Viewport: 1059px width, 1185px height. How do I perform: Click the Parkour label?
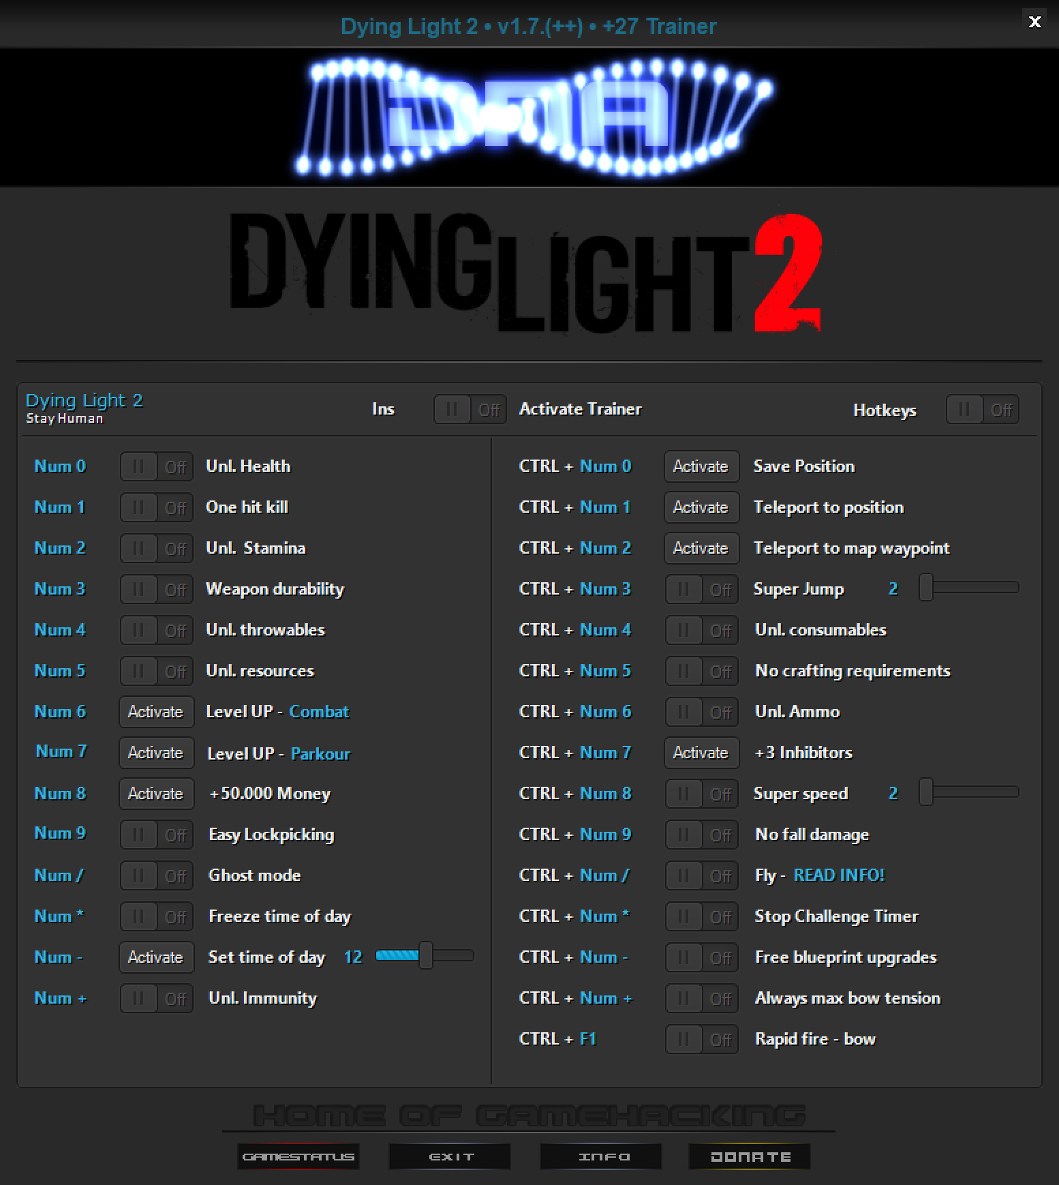(x=320, y=754)
